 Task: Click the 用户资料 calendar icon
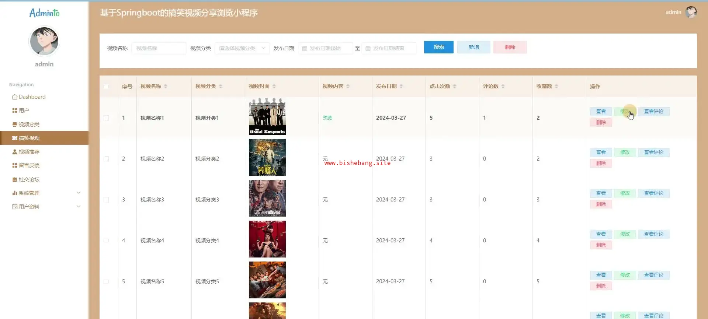pos(15,207)
